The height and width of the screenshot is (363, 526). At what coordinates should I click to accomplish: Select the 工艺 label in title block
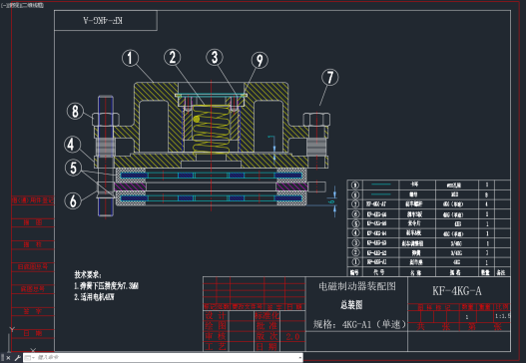pyautogui.click(x=216, y=346)
